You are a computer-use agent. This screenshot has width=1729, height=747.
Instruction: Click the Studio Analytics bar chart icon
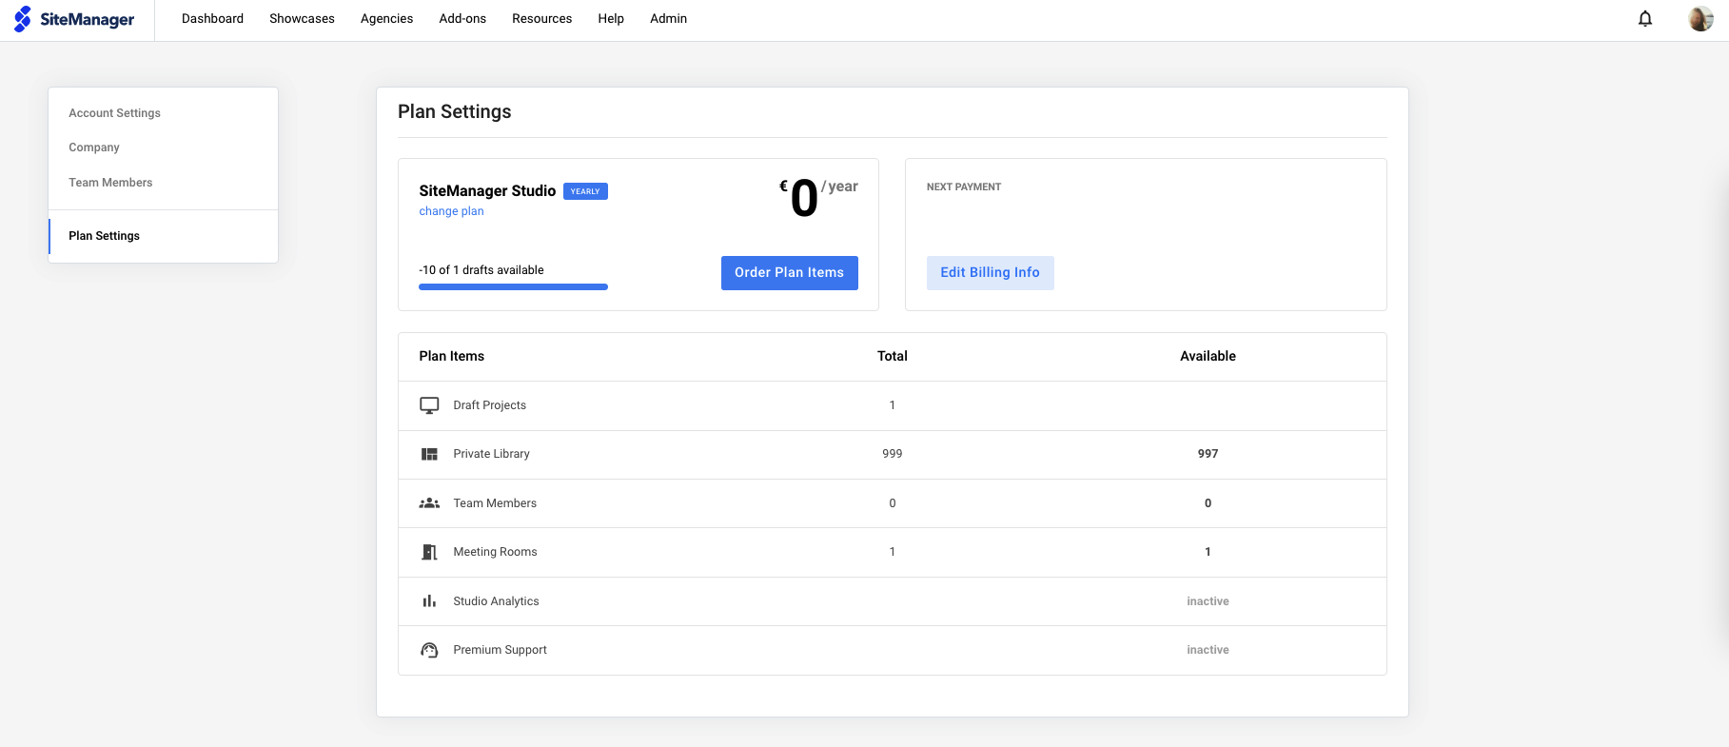[x=429, y=601]
